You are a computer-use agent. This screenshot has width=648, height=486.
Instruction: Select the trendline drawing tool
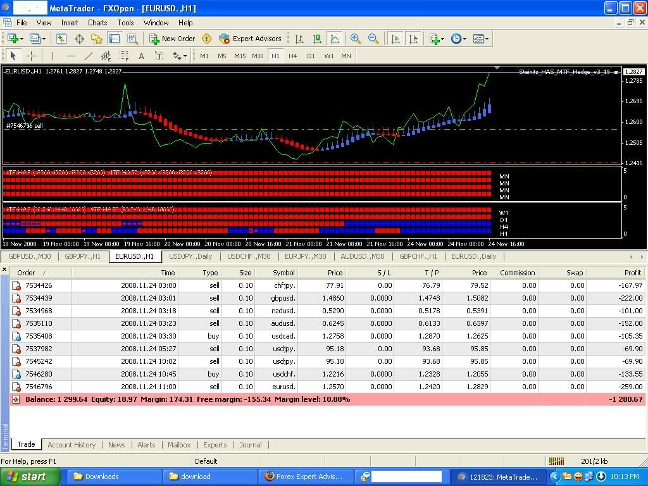[89, 56]
